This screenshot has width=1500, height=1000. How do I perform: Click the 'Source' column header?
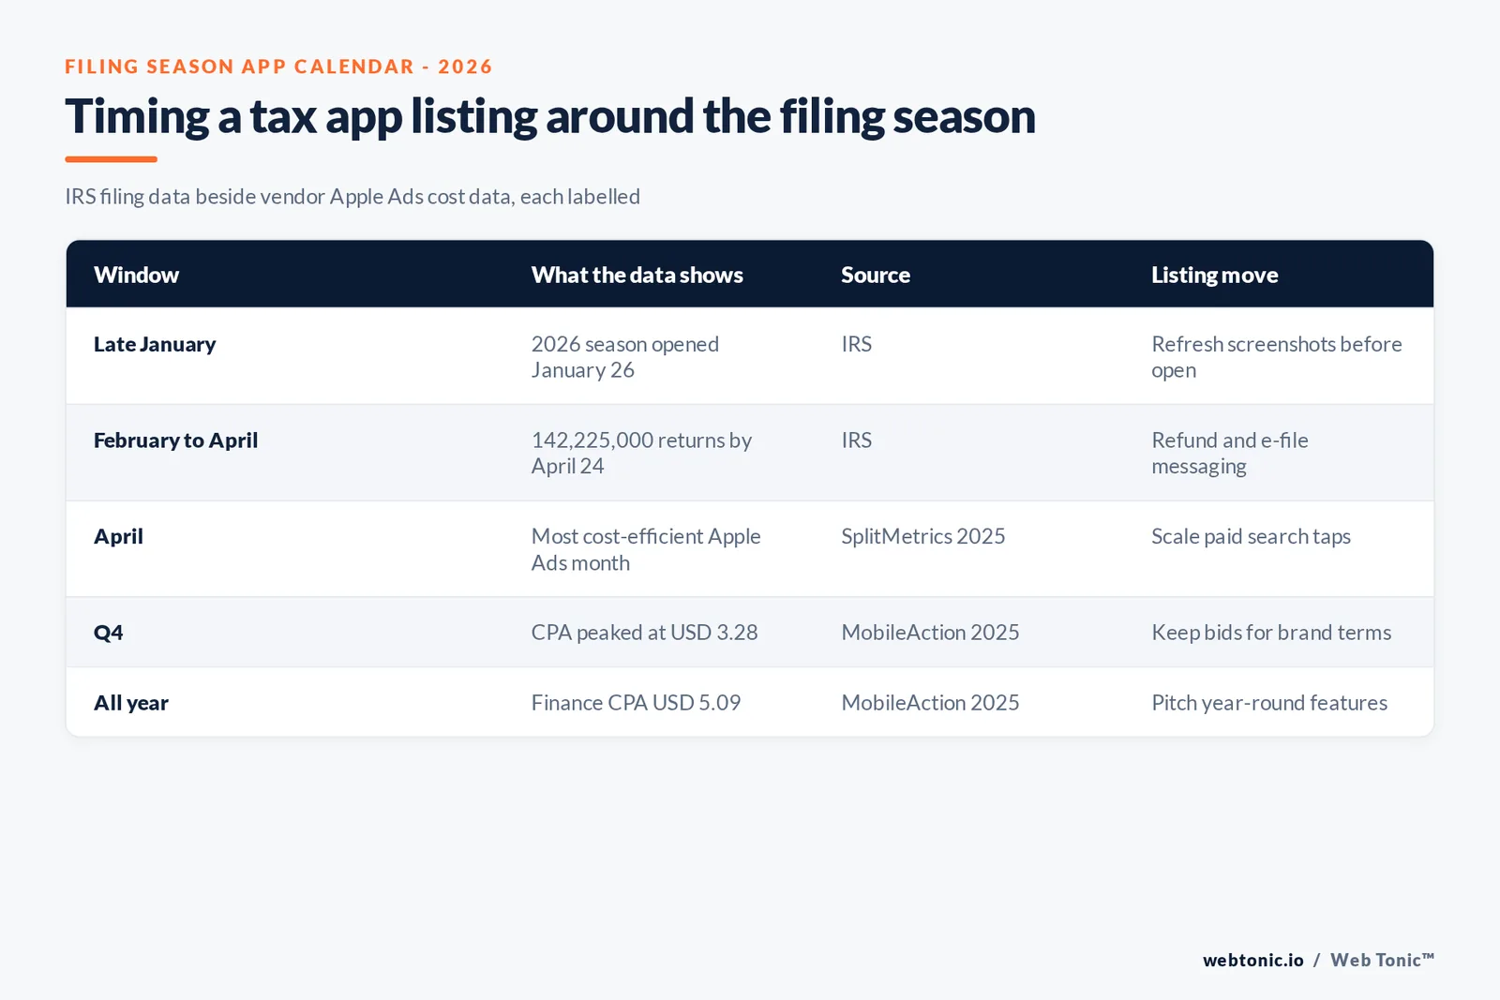876,275
